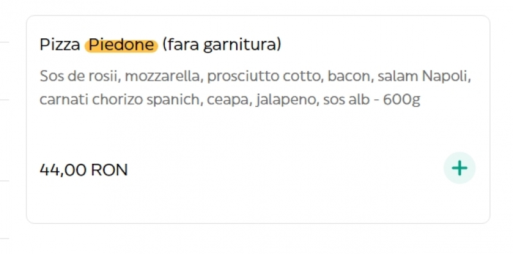
Task: Click the 'RON' currency text
Action: 109,170
